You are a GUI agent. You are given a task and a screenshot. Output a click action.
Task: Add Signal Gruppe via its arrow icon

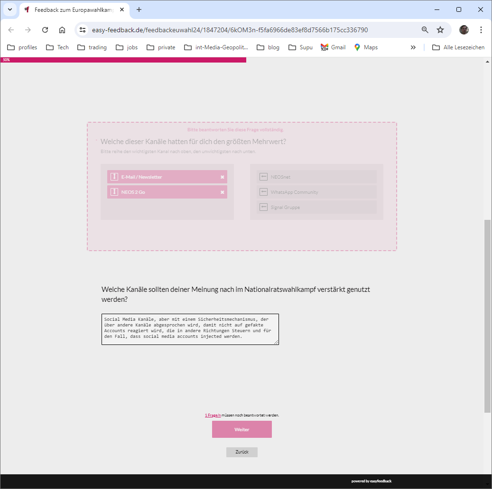coord(264,207)
